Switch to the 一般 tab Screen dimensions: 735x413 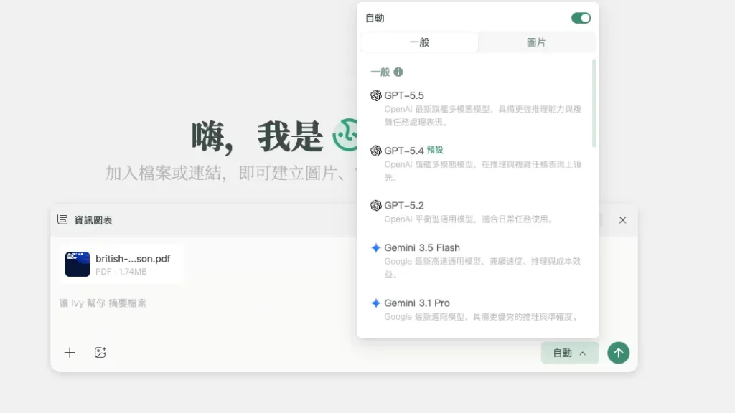(x=419, y=42)
